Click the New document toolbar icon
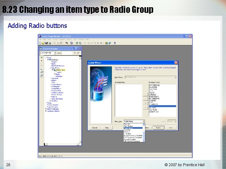This screenshot has height=169, width=226. pos(40,43)
